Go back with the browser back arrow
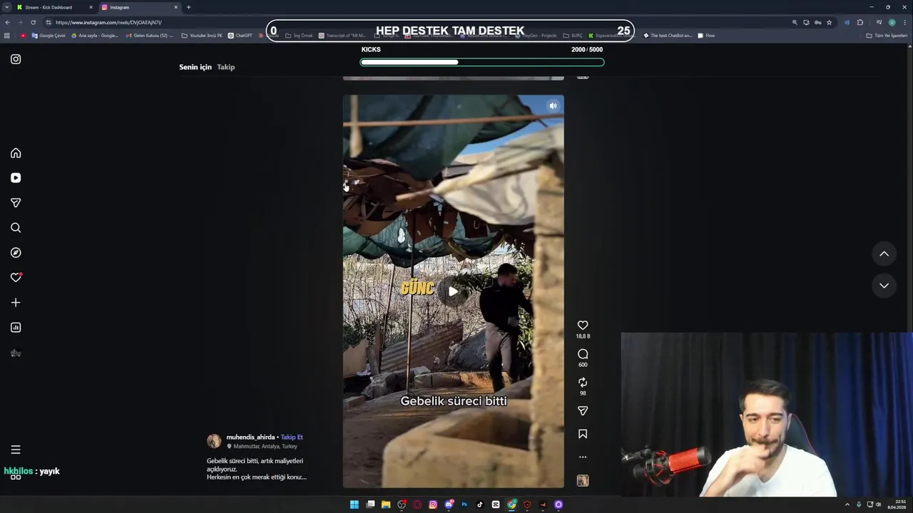The image size is (913, 513). (x=7, y=22)
